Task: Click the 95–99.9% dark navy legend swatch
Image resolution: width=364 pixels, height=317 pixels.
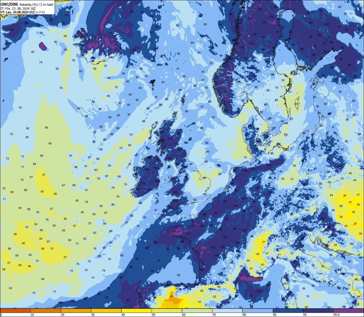Action: coord(318,311)
